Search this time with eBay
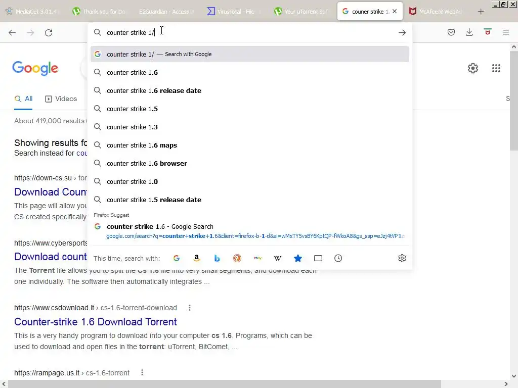Screen dimensions: 518x388 (257, 258)
